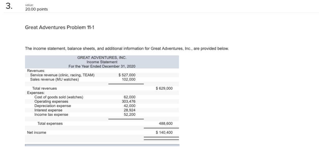Click the Great Adventures Problem 11-1 heading

point(60,27)
